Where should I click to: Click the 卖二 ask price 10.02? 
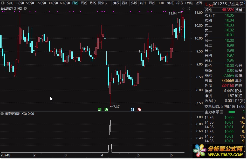tap(229, 30)
